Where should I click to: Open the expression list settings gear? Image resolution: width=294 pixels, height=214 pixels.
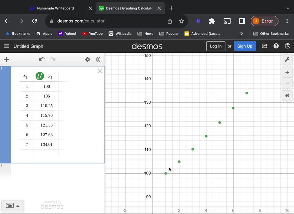88,60
